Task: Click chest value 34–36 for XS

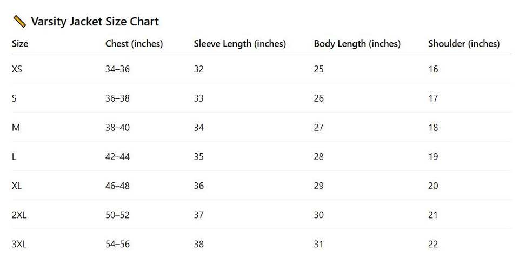Action: click(117, 69)
